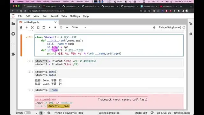Image resolution: width=204 pixels, height=115 pixels.
Task: Open a new Chrome tab with the plus button
Action: [x=181, y=6]
